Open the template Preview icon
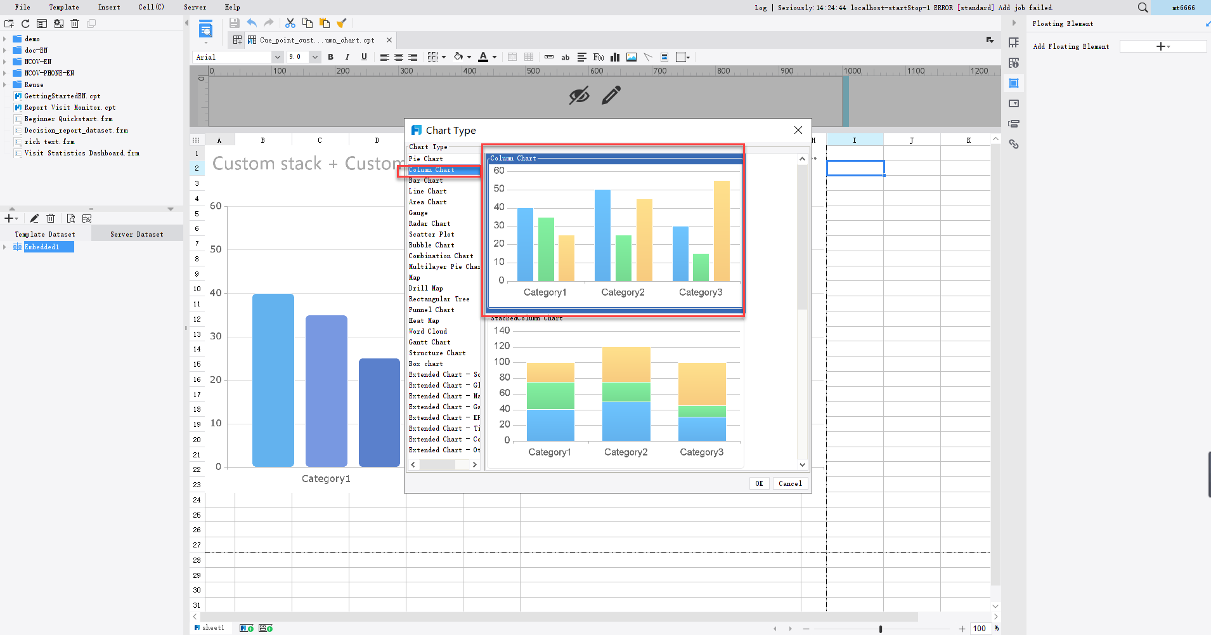Image resolution: width=1211 pixels, height=635 pixels. (205, 29)
